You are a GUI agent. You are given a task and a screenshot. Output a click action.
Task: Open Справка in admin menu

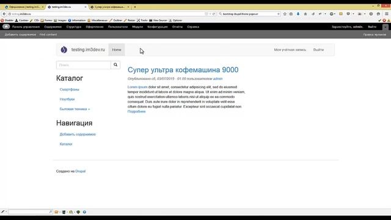coord(193,27)
